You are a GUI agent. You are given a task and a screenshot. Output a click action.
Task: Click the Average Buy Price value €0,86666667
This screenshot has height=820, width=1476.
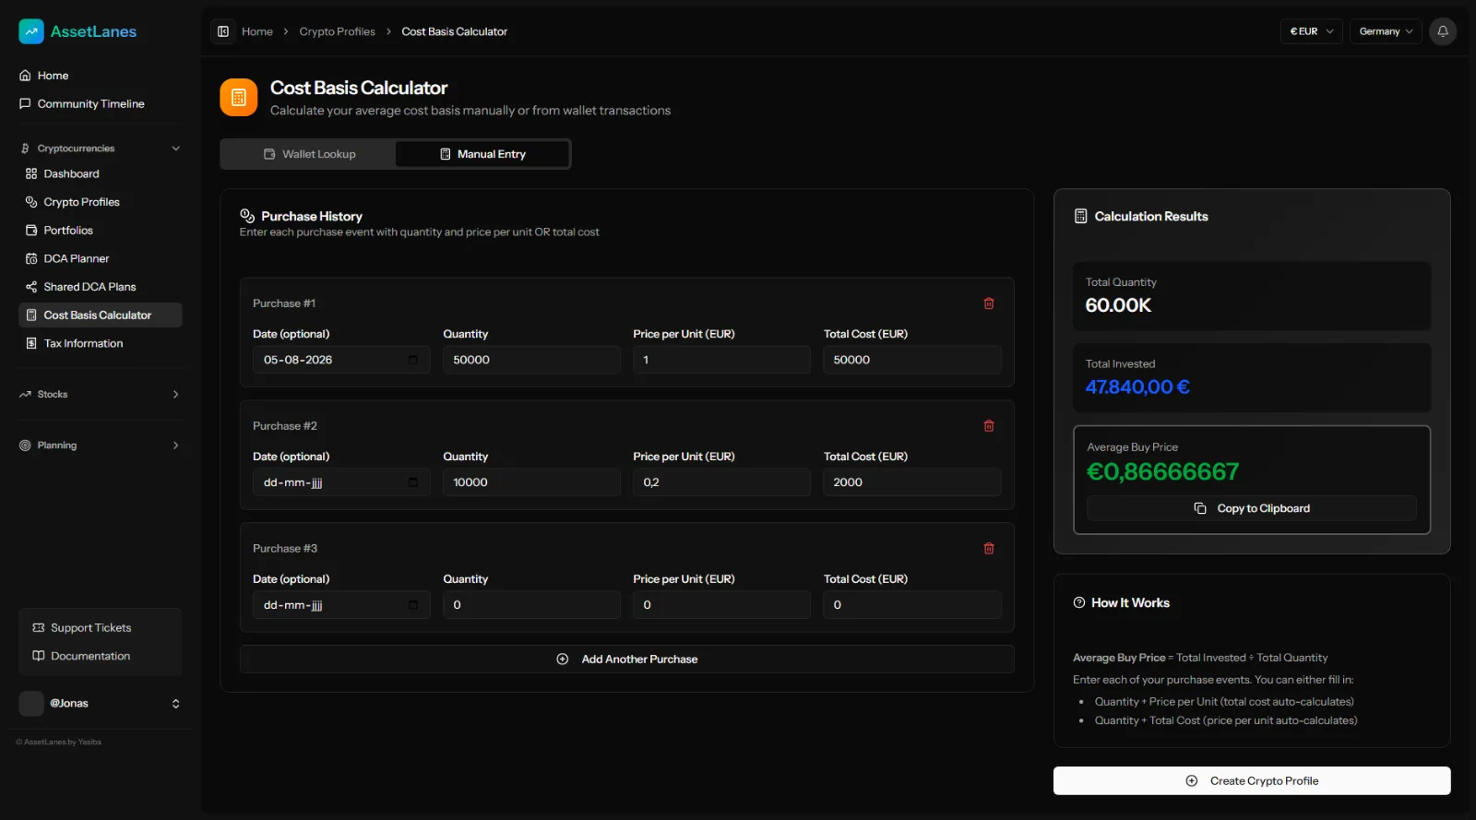(x=1162, y=472)
